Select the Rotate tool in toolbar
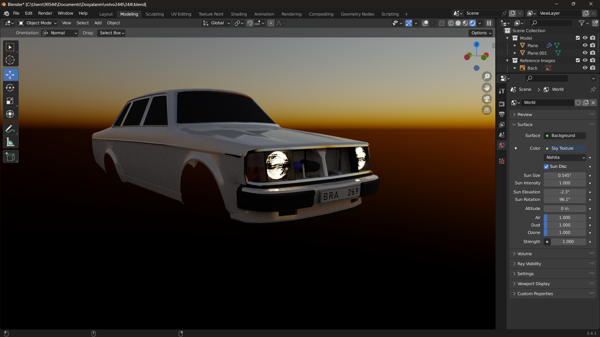This screenshot has width=600, height=337. (x=10, y=88)
